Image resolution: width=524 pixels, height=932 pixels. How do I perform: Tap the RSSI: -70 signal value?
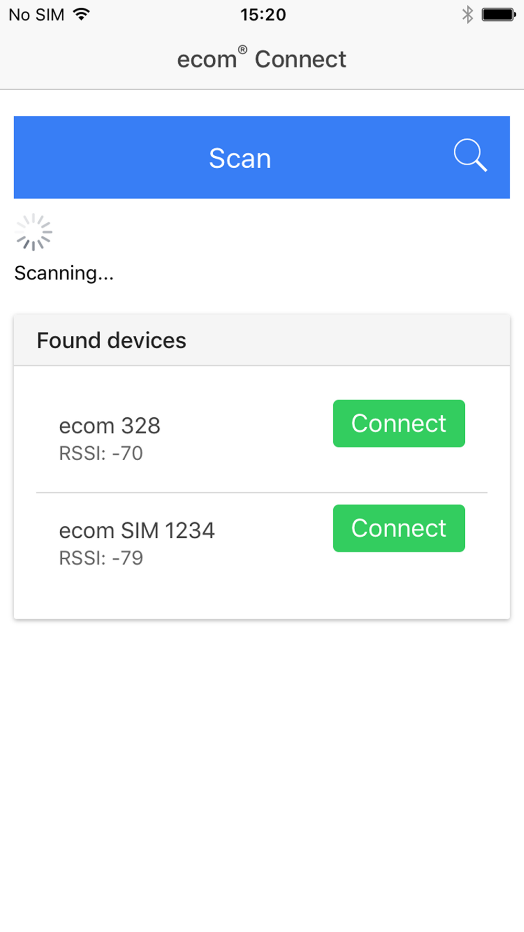(101, 453)
